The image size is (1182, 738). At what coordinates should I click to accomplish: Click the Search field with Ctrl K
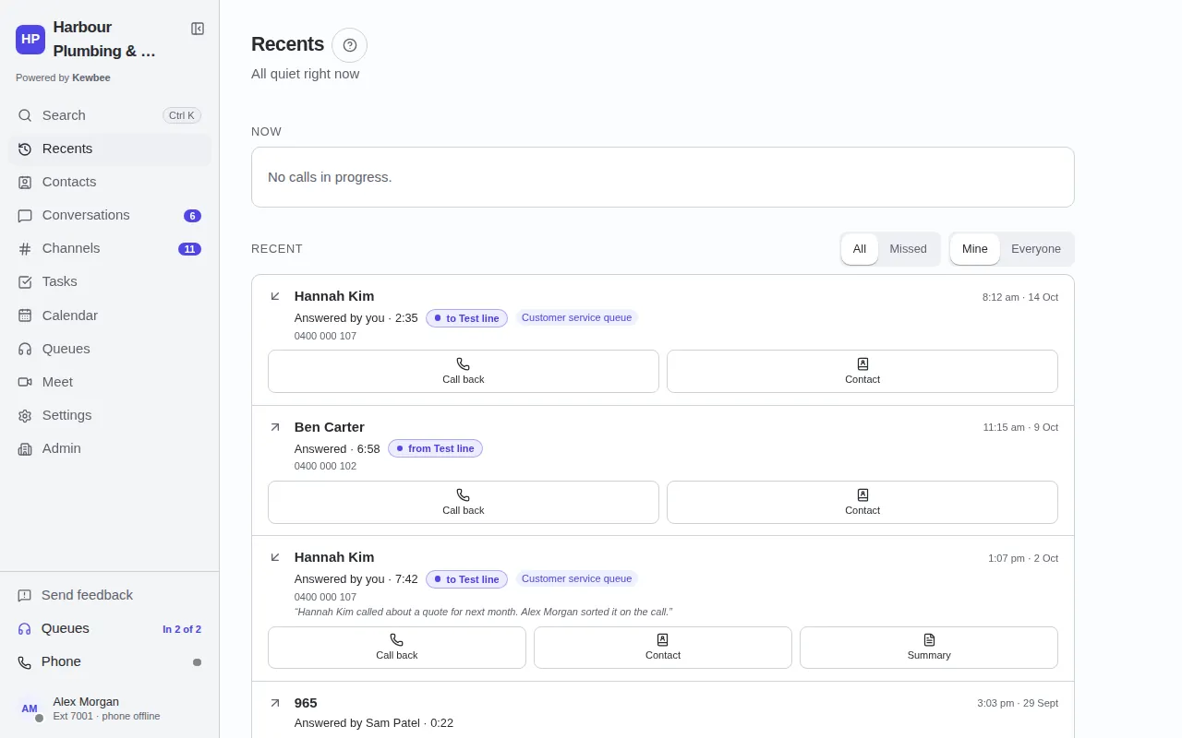pos(110,115)
